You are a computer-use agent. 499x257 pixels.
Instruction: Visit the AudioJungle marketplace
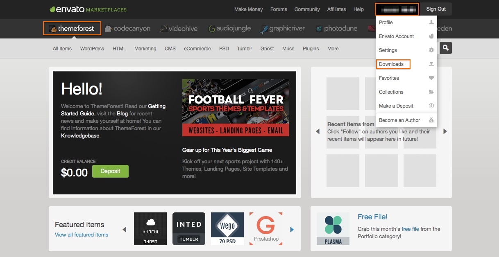(x=229, y=29)
